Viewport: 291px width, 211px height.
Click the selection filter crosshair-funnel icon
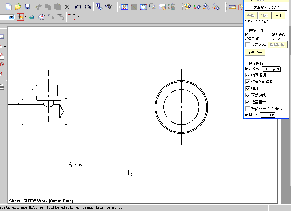click(20, 17)
